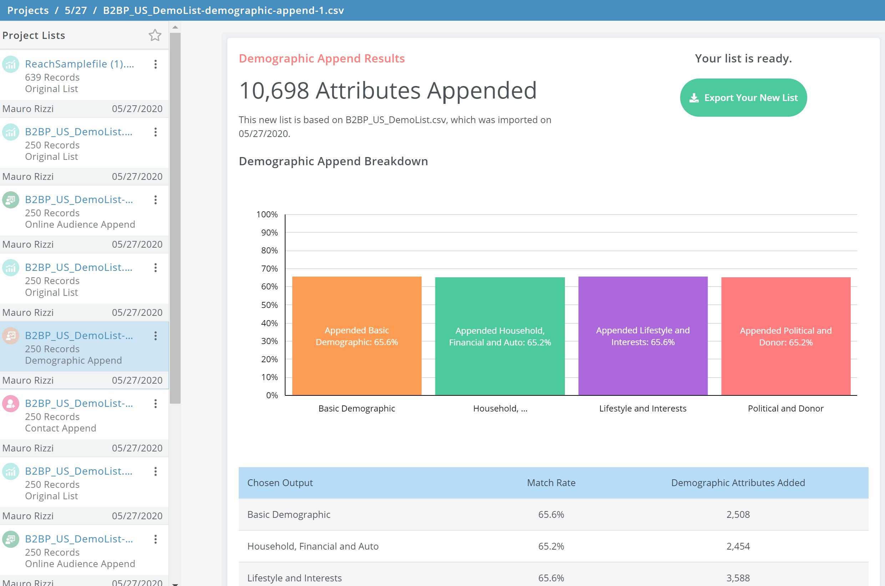
Task: Click ReachSamplefile chart icon
Action: point(11,64)
